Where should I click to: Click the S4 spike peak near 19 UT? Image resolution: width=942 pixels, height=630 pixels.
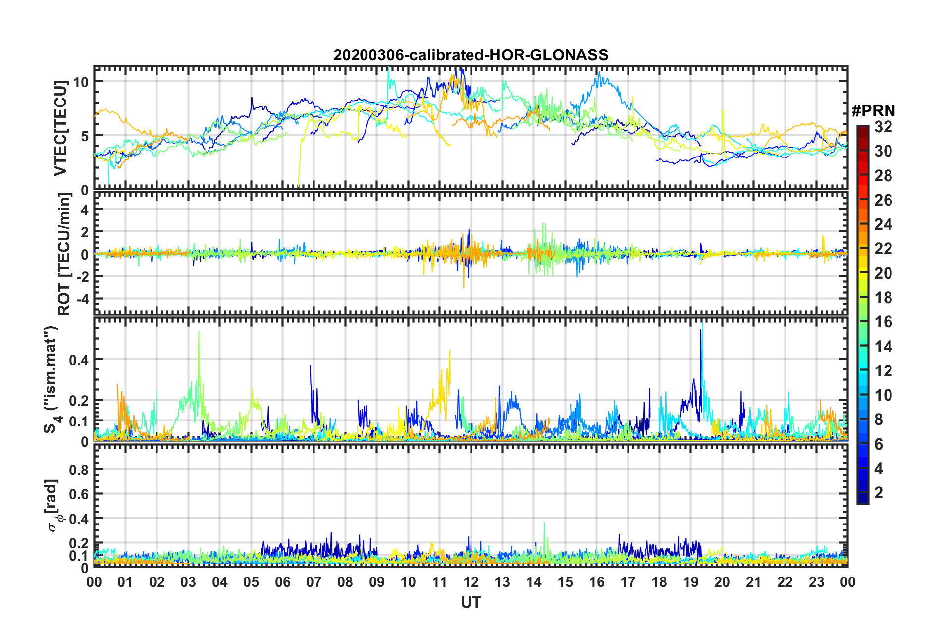pyautogui.click(x=702, y=324)
